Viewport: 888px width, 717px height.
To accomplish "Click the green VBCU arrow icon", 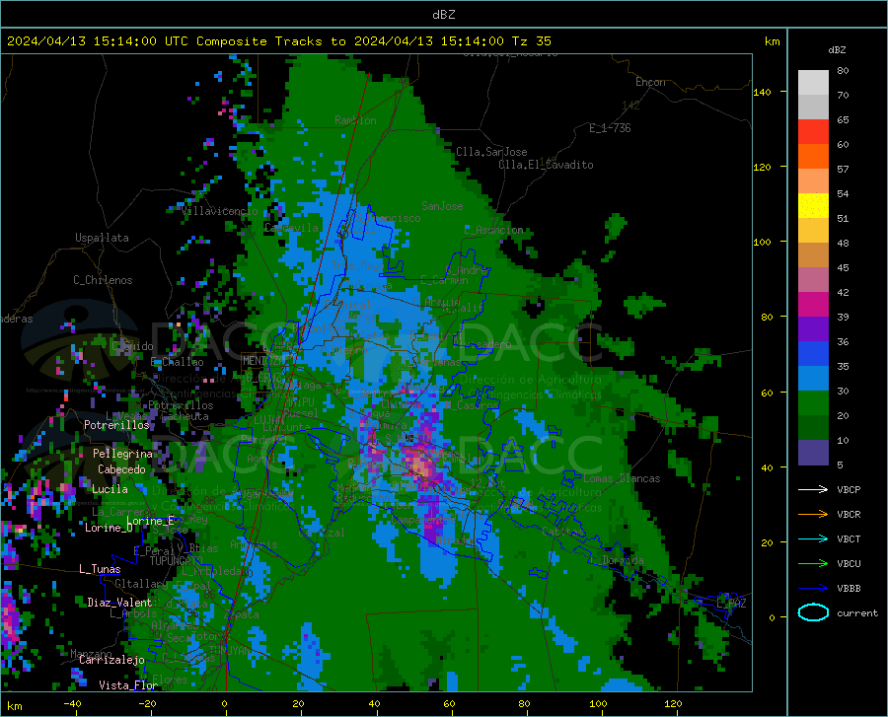I will pyautogui.click(x=813, y=564).
